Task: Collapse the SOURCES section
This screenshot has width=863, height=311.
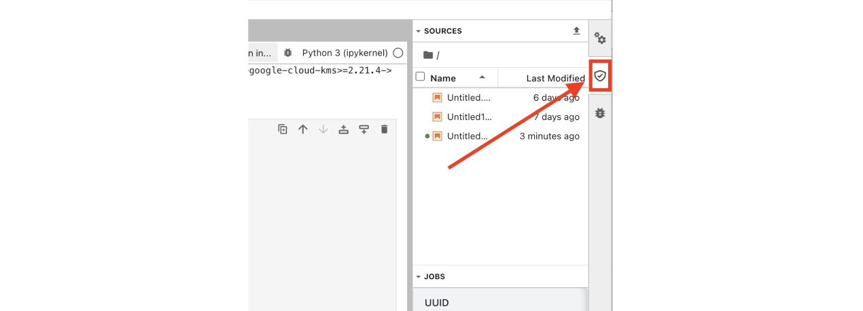Action: point(419,31)
